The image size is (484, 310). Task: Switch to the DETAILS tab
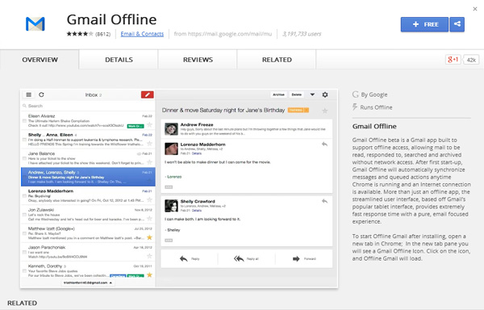click(119, 60)
